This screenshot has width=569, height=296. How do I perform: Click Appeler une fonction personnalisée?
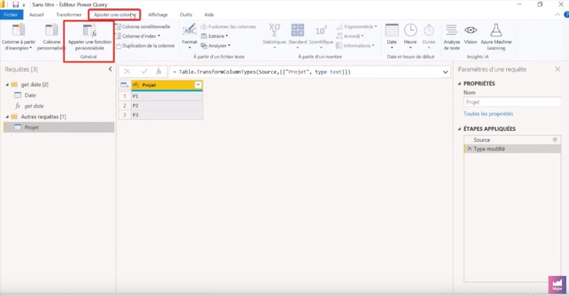tap(89, 37)
